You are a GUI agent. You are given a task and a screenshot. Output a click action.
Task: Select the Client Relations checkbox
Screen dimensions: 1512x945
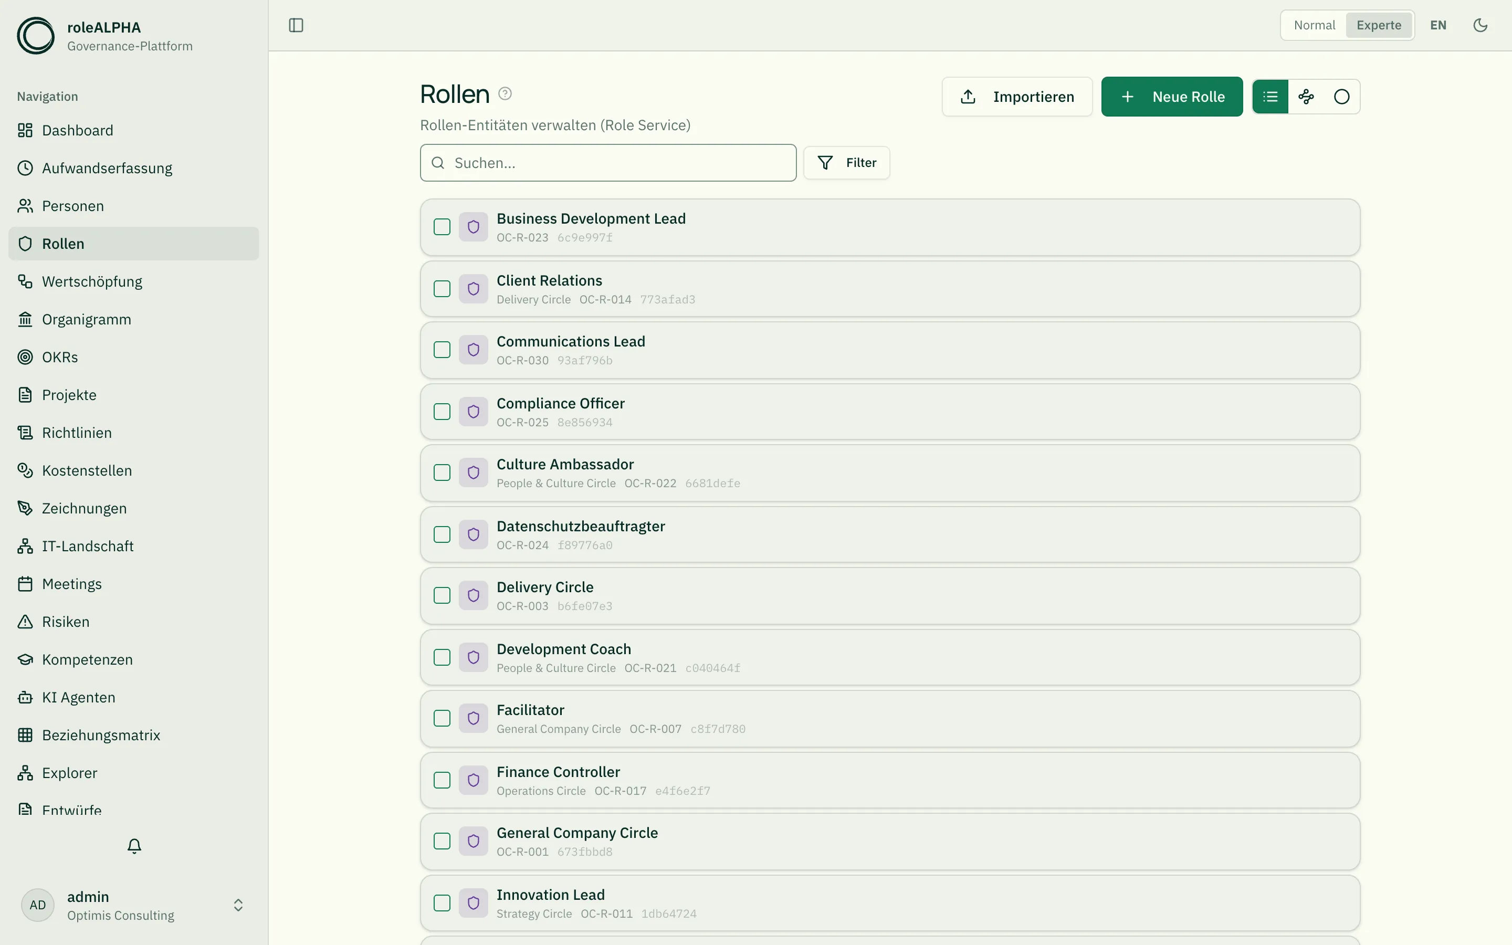tap(442, 289)
